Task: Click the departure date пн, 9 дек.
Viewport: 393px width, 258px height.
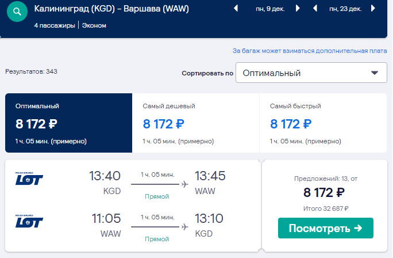Action: pos(270,9)
